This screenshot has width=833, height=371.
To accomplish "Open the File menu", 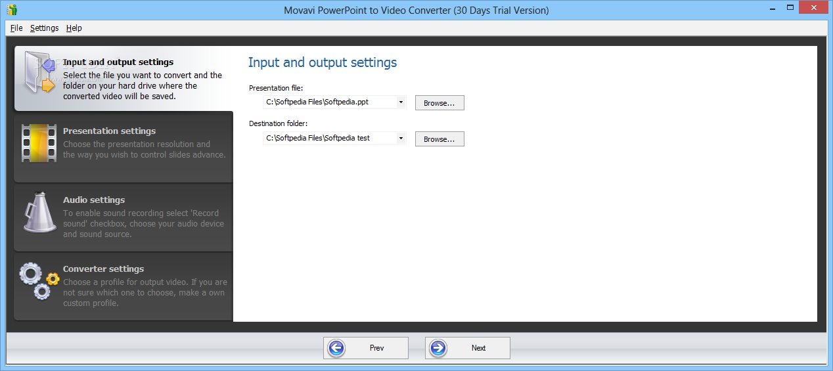I will [16, 28].
